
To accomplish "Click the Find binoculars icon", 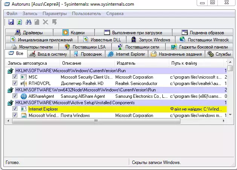I will pyautogui.click(x=28, y=22).
